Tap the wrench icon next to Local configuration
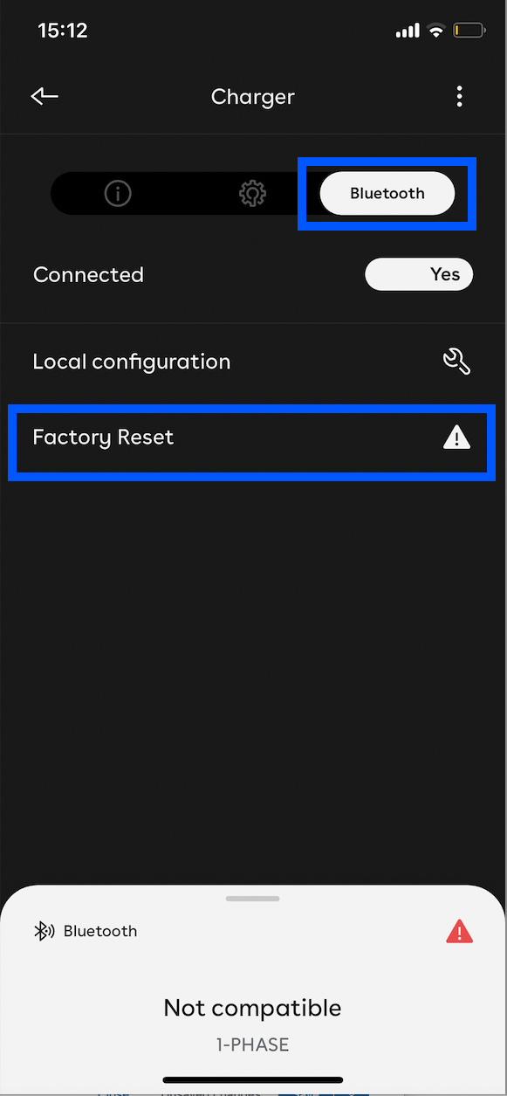The height and width of the screenshot is (1096, 507). (x=457, y=361)
